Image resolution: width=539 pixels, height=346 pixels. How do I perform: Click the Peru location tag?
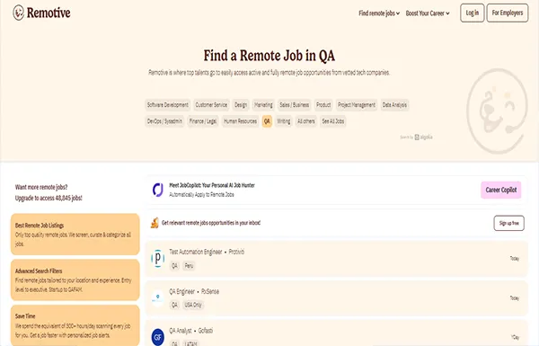click(189, 265)
